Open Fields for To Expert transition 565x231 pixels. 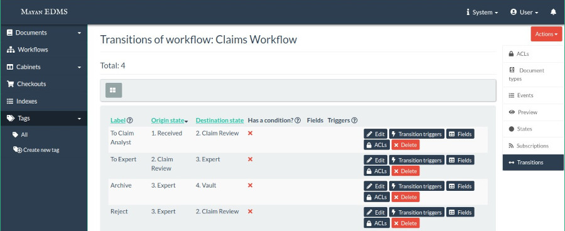click(x=460, y=160)
